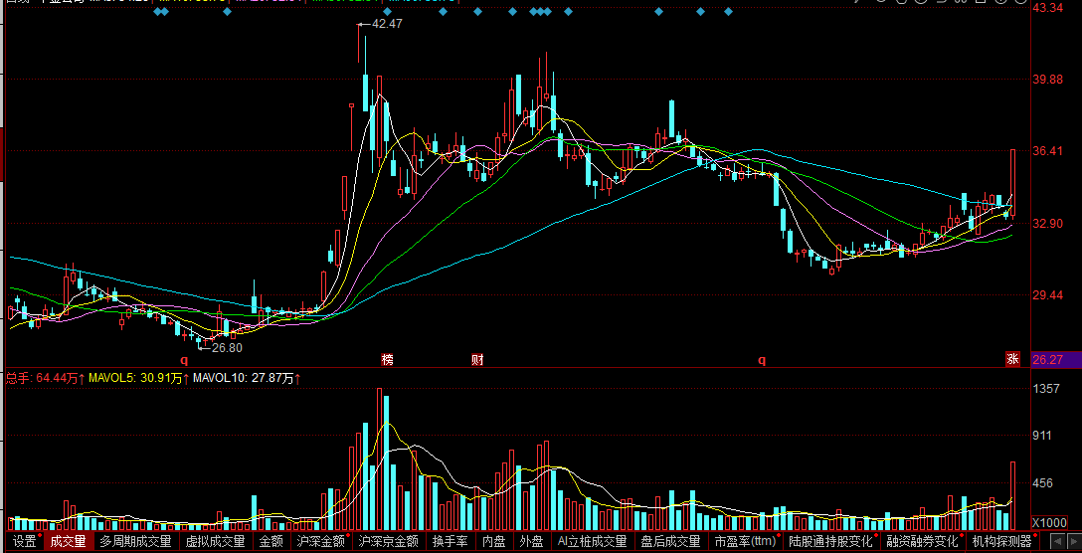Click the 43.34 price axis value
The height and width of the screenshot is (553, 1082).
[x=1048, y=8]
